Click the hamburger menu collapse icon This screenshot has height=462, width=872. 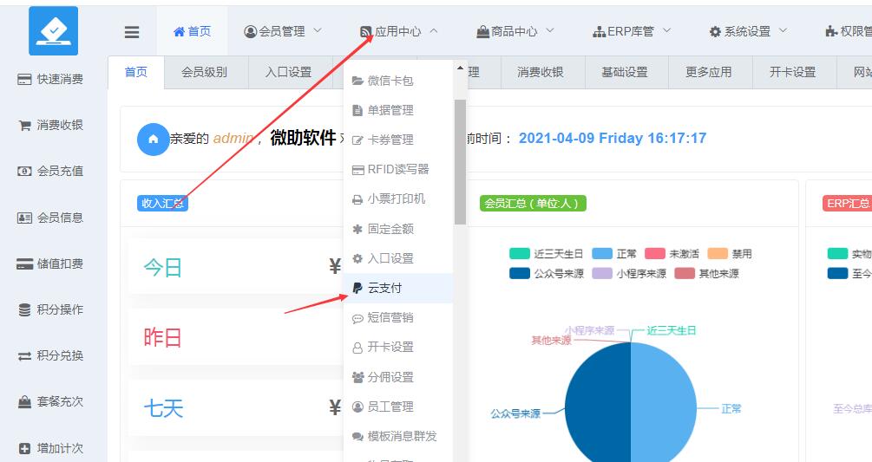(132, 32)
